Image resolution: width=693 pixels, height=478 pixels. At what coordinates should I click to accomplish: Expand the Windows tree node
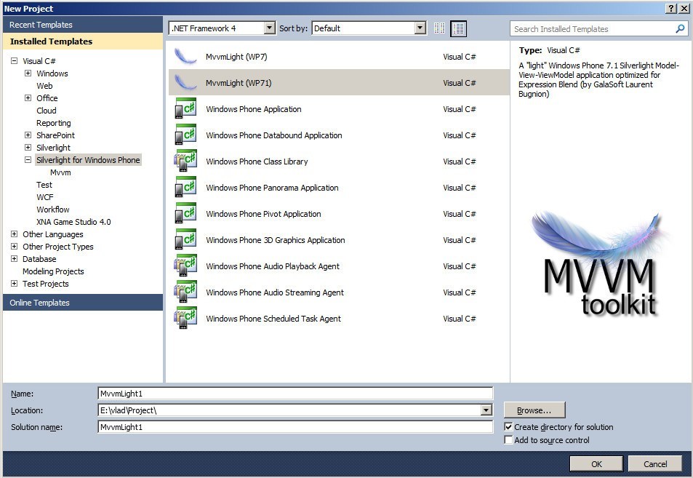[x=28, y=73]
